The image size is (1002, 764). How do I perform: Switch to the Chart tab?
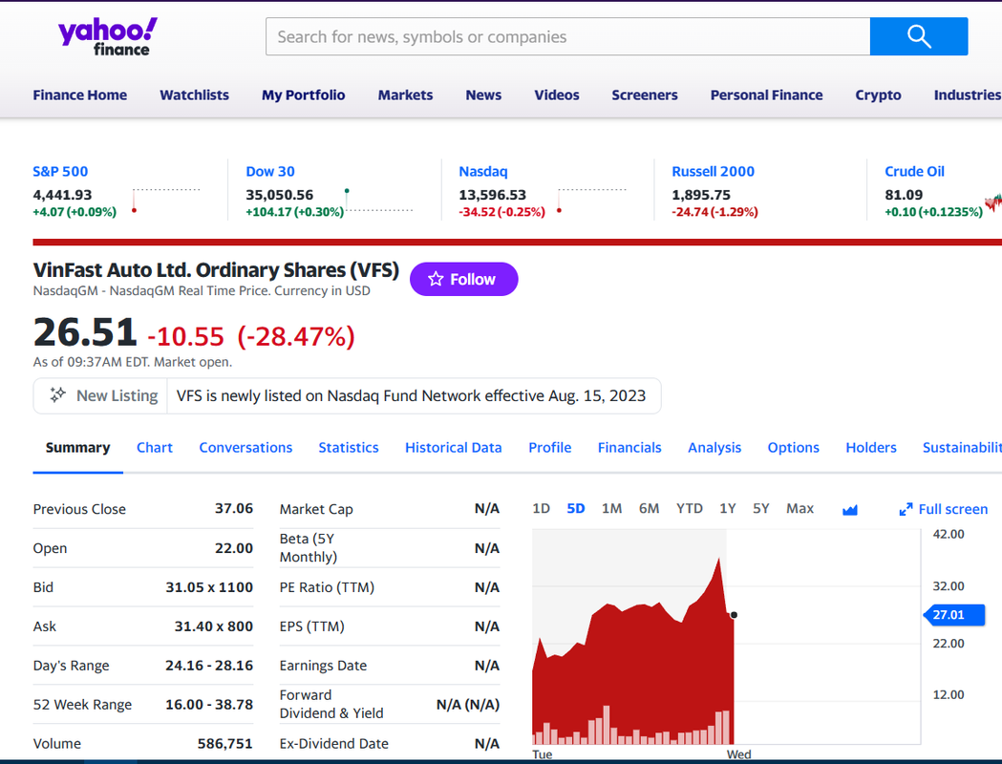(x=155, y=448)
